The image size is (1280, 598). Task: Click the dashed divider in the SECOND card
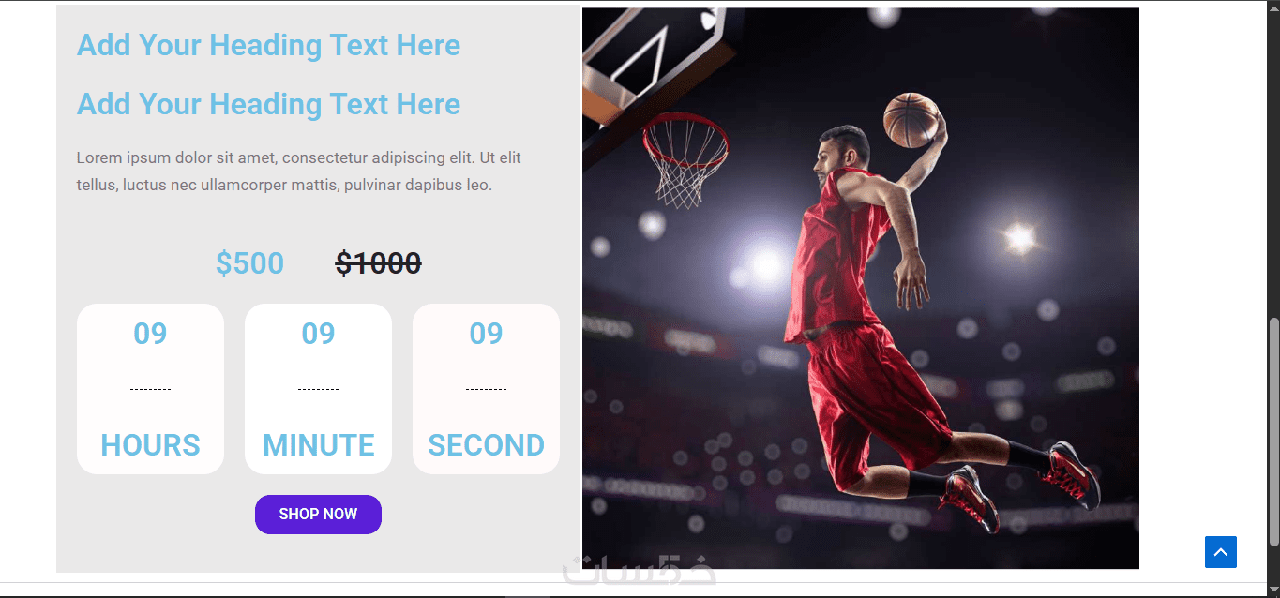point(486,389)
